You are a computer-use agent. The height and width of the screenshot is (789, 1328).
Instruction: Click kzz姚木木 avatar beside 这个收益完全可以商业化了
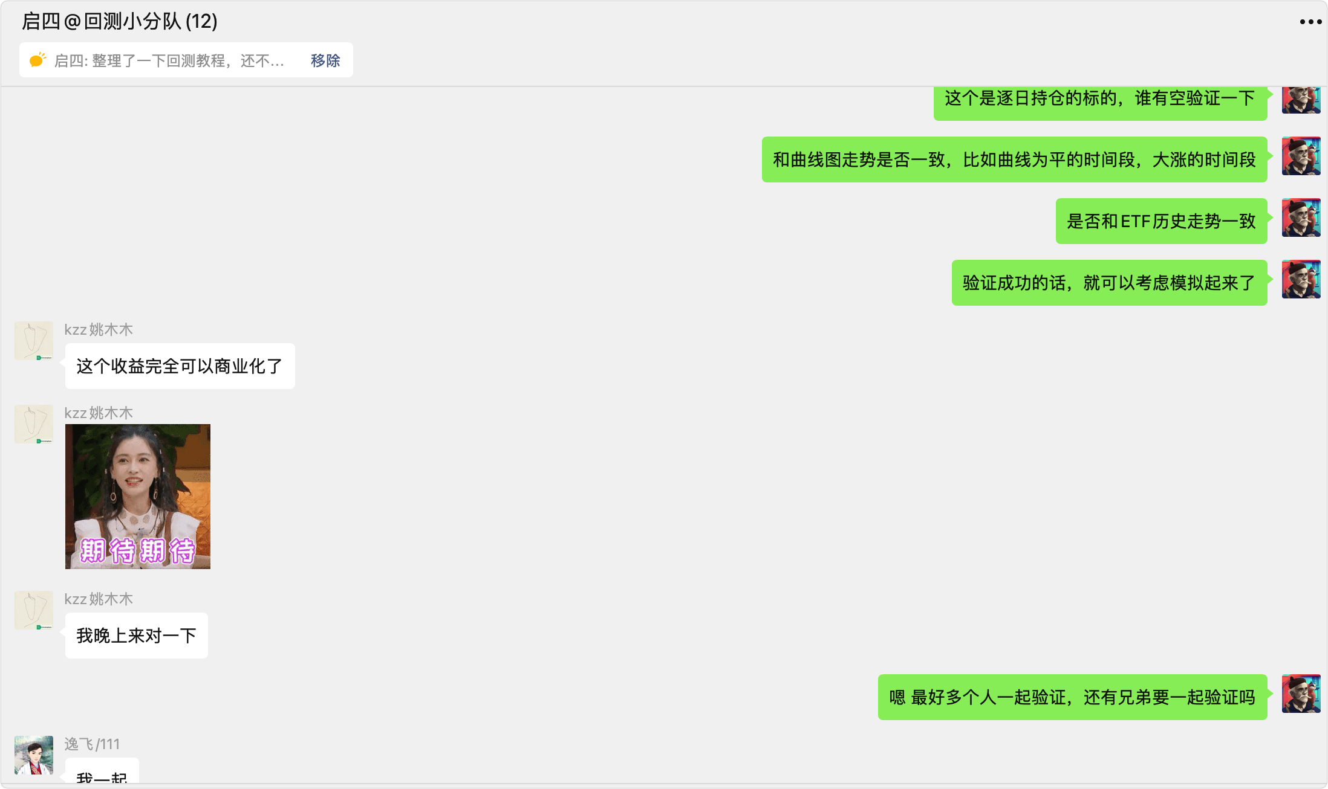pyautogui.click(x=34, y=341)
